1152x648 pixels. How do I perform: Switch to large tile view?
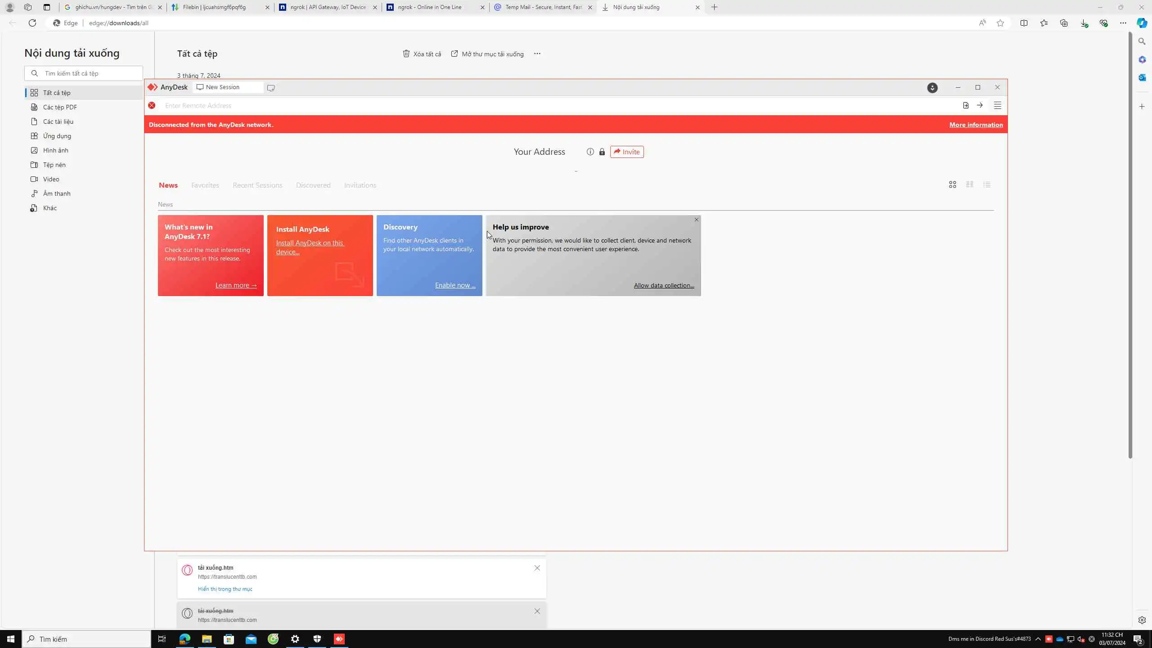click(x=952, y=184)
